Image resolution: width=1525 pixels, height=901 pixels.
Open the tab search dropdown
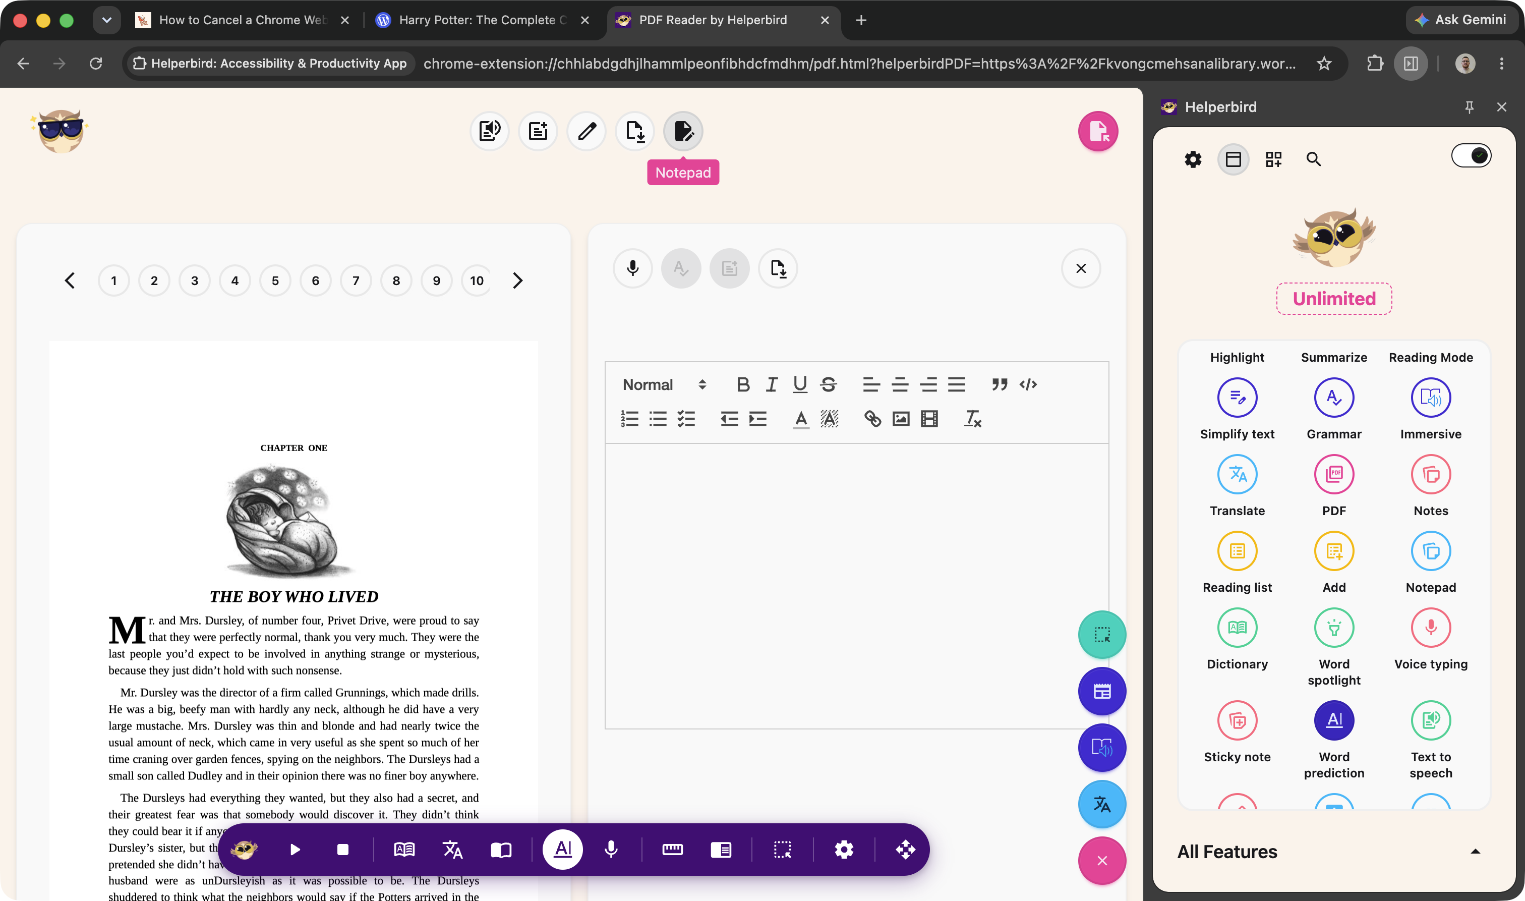click(x=107, y=20)
